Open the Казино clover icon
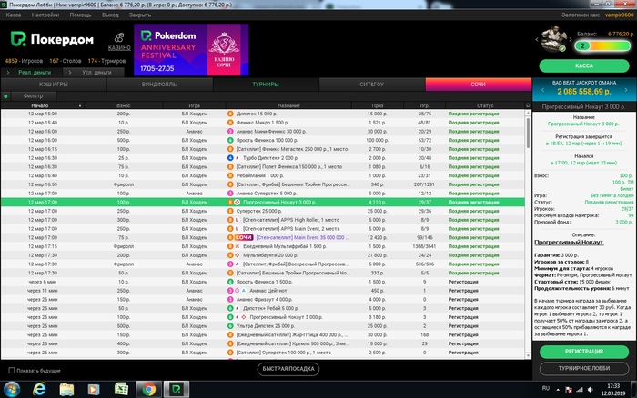The height and width of the screenshot is (398, 637). tap(119, 38)
